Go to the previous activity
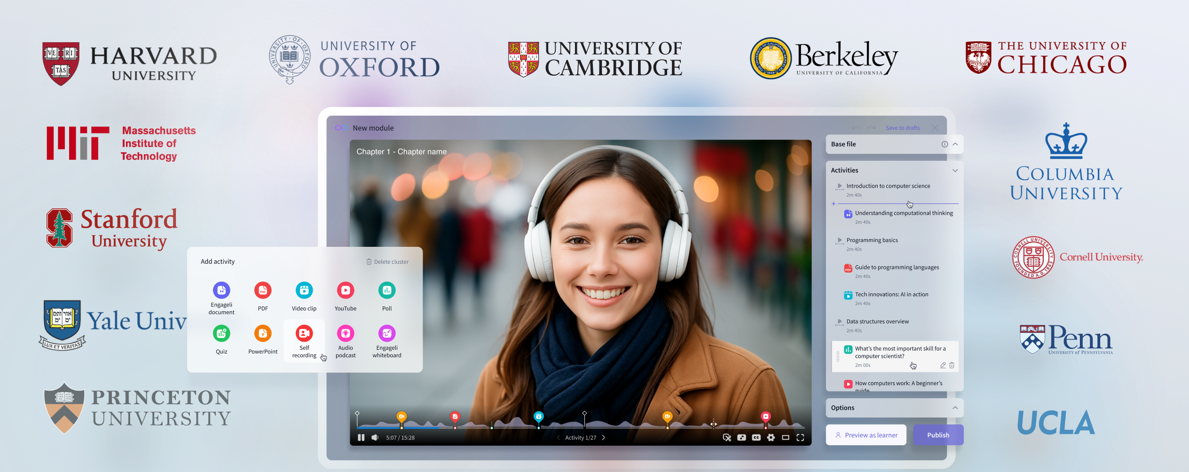This screenshot has height=472, width=1189. (x=558, y=438)
